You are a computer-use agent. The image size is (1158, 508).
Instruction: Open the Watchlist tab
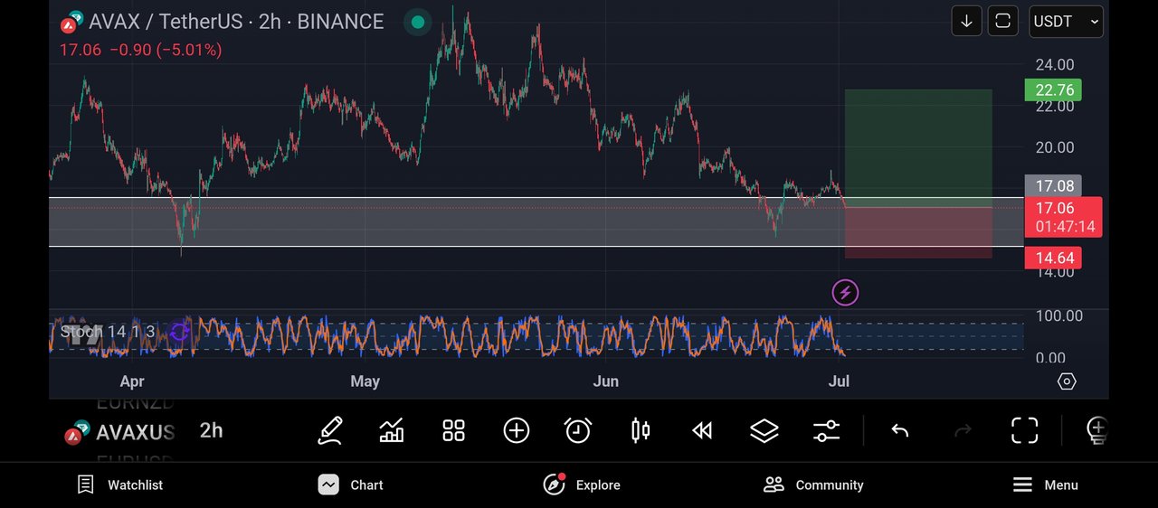click(119, 485)
